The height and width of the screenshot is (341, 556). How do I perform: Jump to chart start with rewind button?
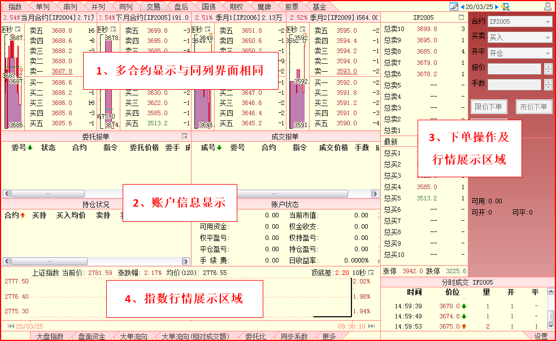click(11, 326)
